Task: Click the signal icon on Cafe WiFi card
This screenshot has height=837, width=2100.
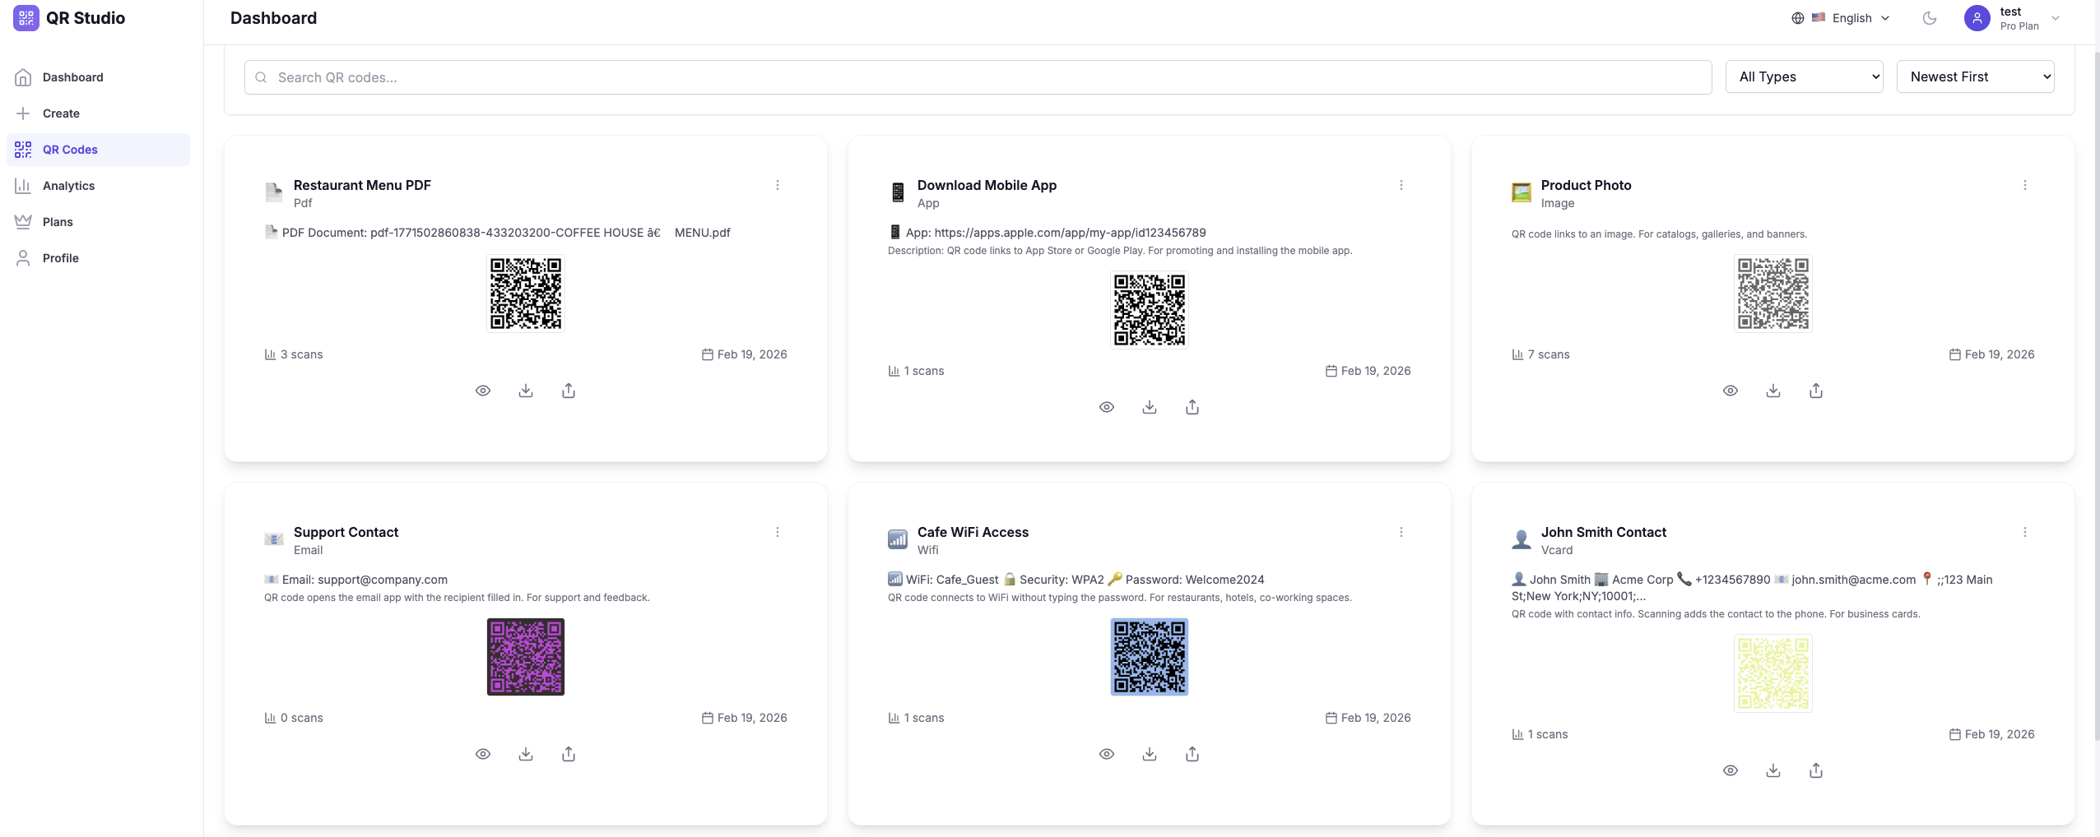Action: [x=898, y=539]
